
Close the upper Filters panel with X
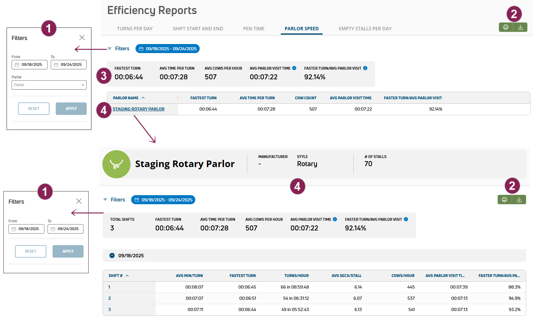[x=82, y=37]
